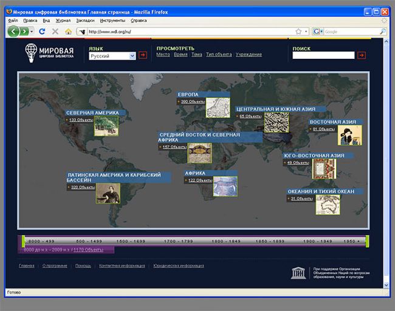Browse by Место link

tap(163, 55)
